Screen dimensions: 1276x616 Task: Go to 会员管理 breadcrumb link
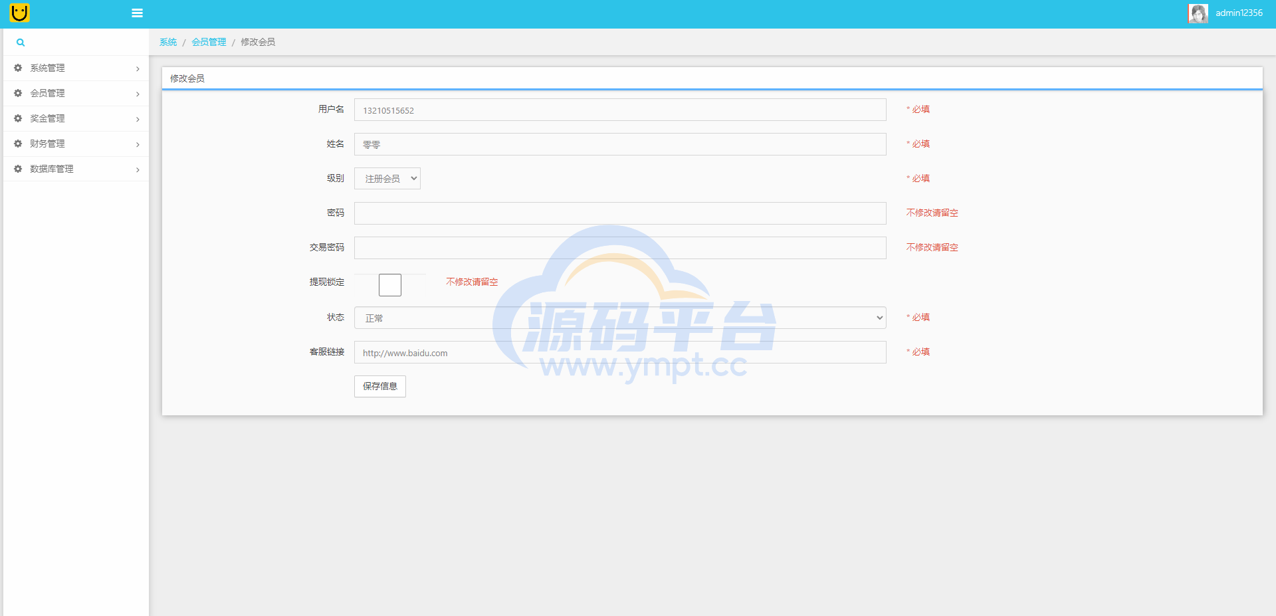pos(209,42)
